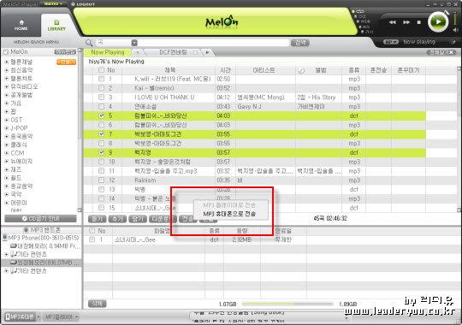This screenshot has width=462, height=325.
Task: Expand the CCM tree node
Action: coord(7,153)
